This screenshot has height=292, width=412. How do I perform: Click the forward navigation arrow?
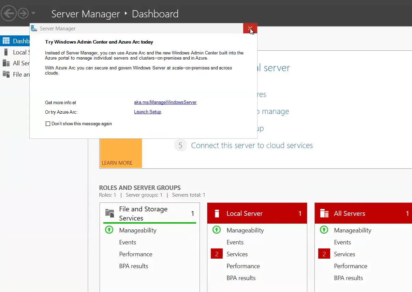(x=23, y=14)
